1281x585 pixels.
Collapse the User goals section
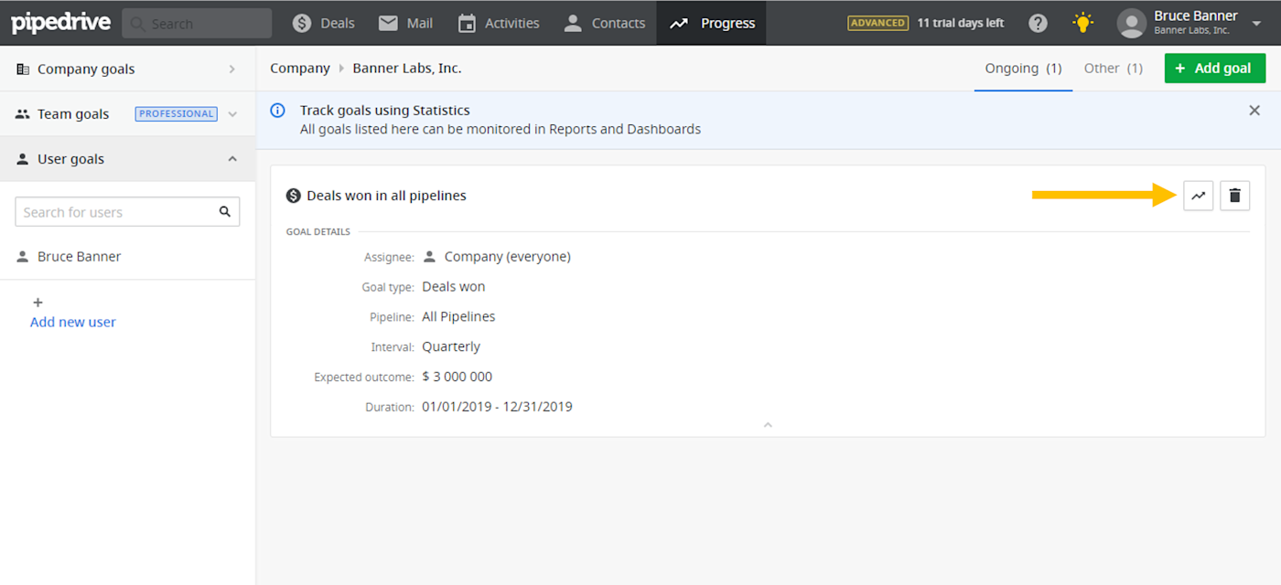232,159
